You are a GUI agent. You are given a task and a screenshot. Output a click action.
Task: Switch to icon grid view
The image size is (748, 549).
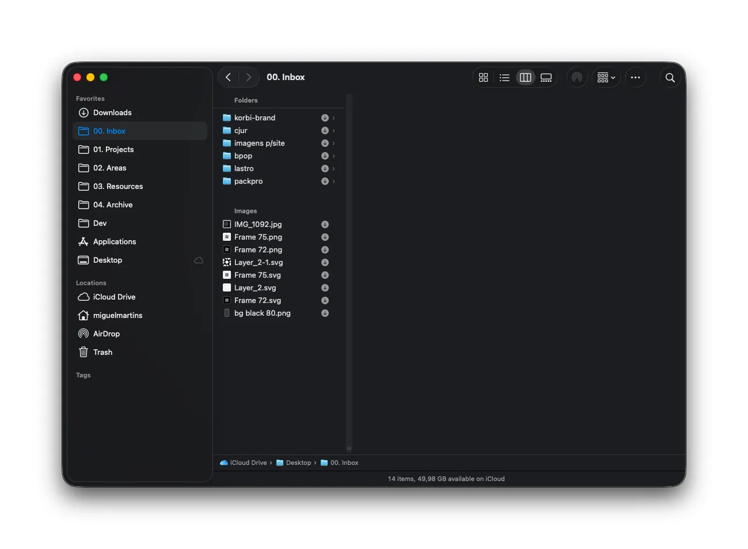pyautogui.click(x=484, y=77)
